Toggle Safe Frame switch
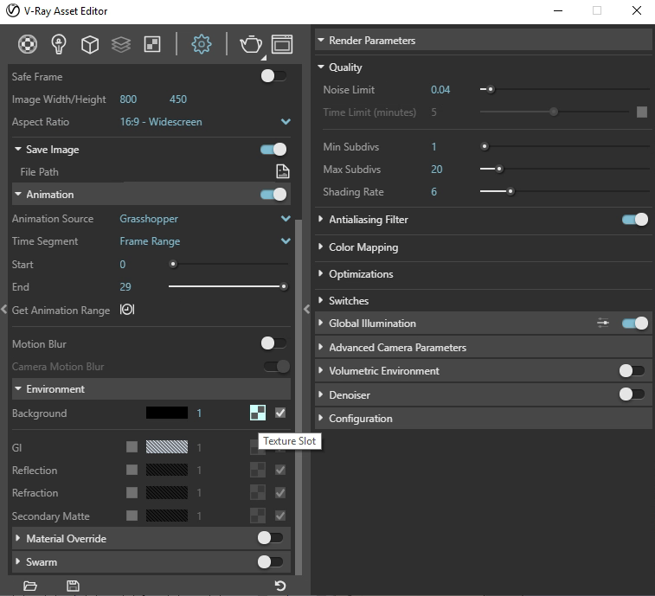The height and width of the screenshot is (596, 655). (273, 76)
